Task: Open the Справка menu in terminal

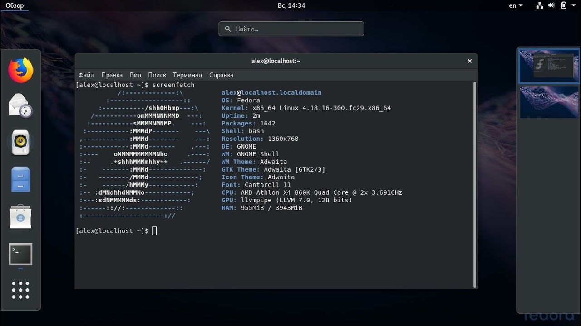Action: (221, 75)
